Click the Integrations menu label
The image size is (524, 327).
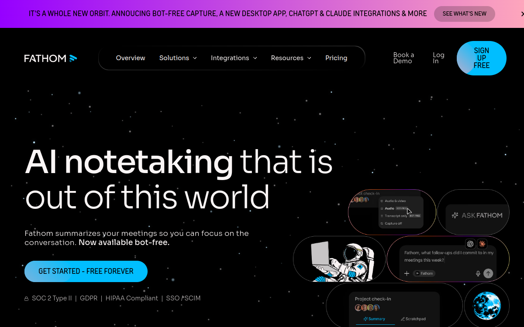230,58
